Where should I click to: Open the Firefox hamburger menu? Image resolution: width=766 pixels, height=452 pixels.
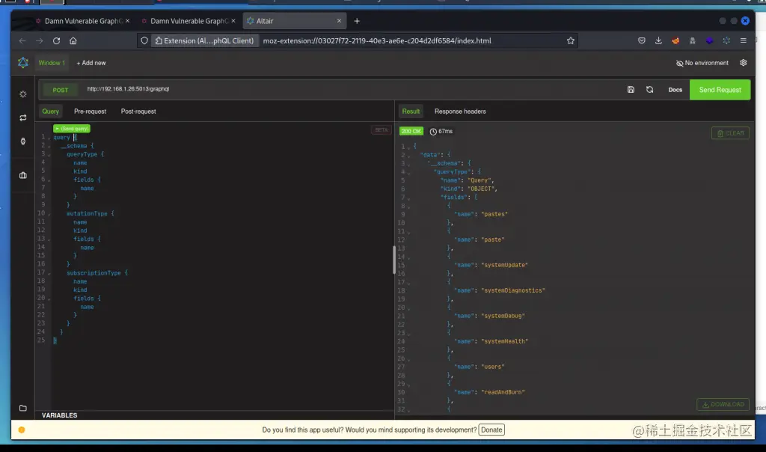pyautogui.click(x=743, y=40)
